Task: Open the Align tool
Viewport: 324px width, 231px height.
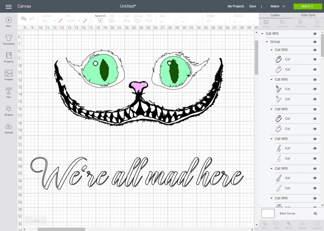Action: click(126, 19)
